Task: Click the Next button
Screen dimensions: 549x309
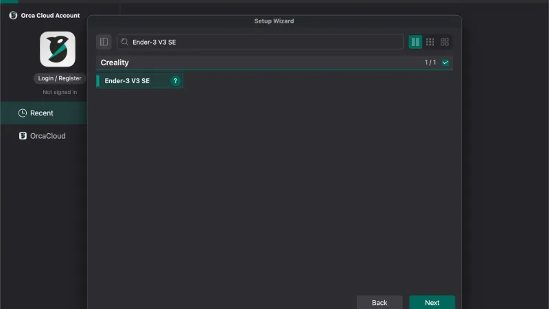Action: click(x=432, y=302)
